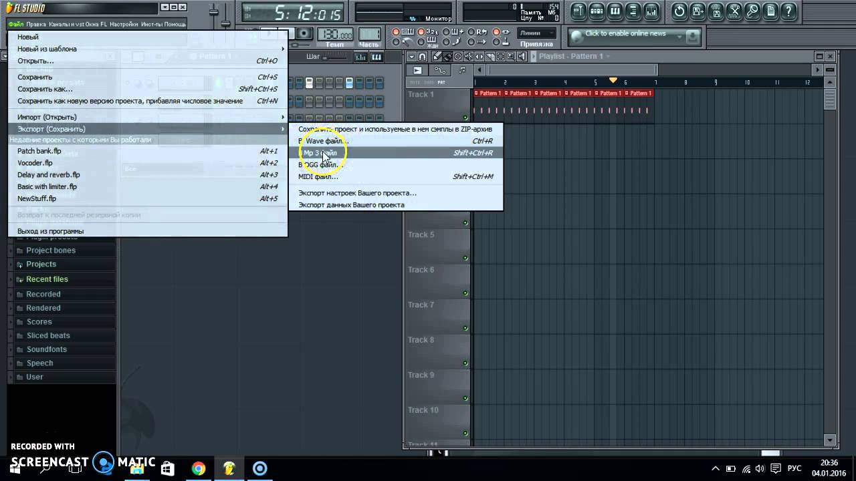Open the Project info page icon

(x=770, y=11)
